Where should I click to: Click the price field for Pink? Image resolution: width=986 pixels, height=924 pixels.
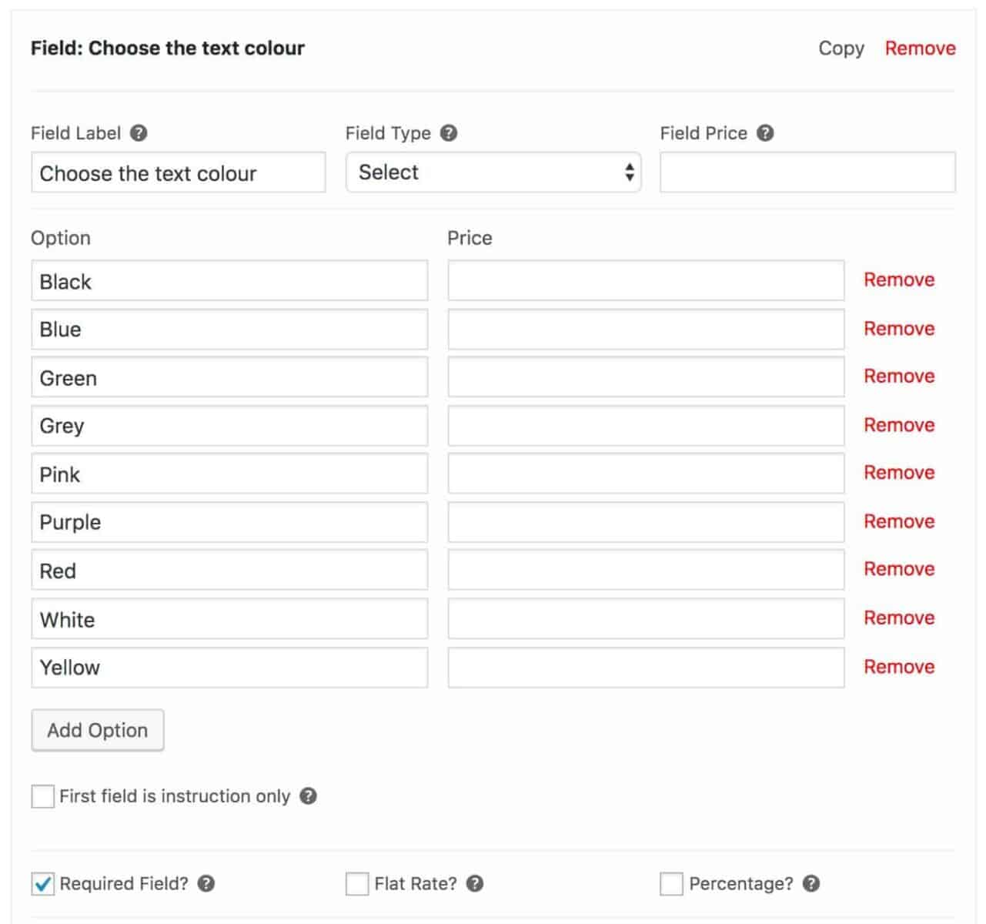click(647, 474)
